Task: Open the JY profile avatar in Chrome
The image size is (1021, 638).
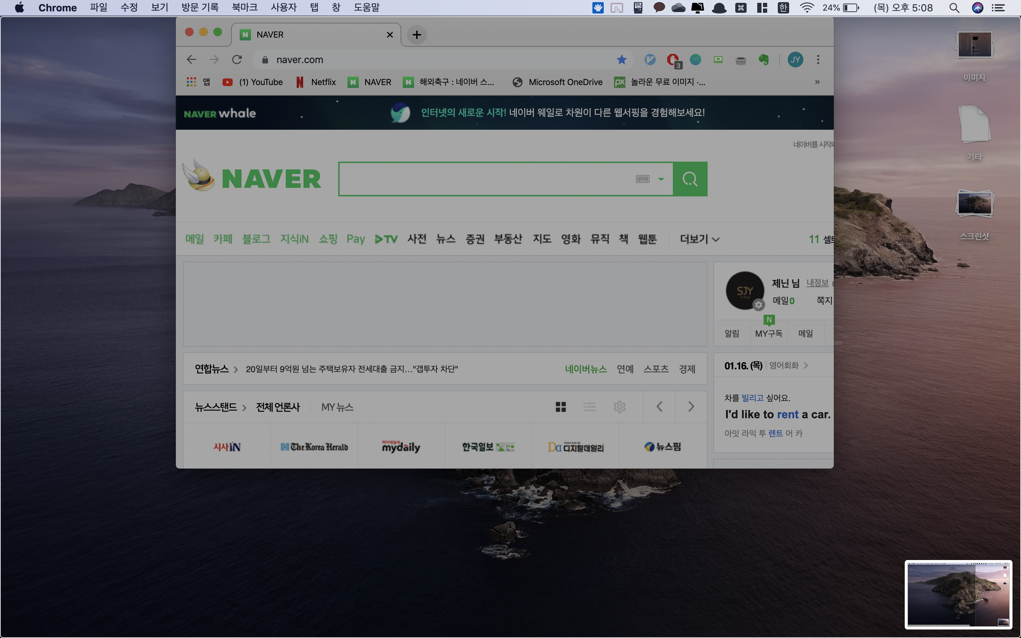Action: 795,60
